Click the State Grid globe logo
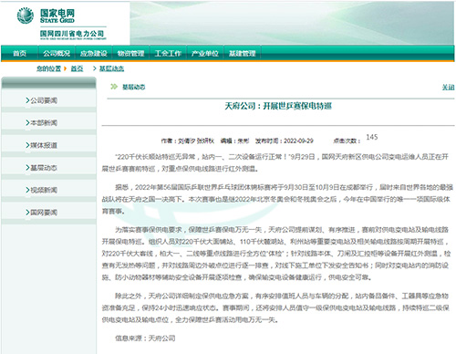456x354 pixels. (26, 16)
